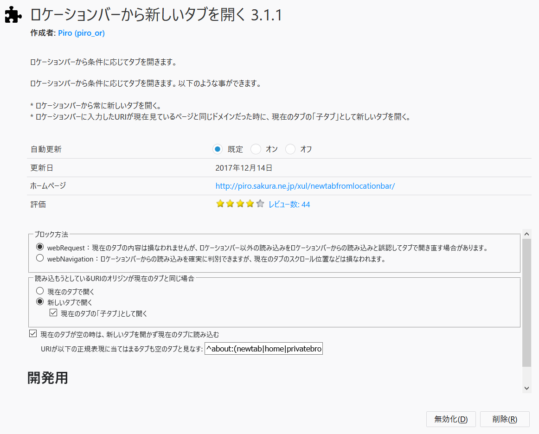Choose 現在のタブで開く option

point(40,291)
